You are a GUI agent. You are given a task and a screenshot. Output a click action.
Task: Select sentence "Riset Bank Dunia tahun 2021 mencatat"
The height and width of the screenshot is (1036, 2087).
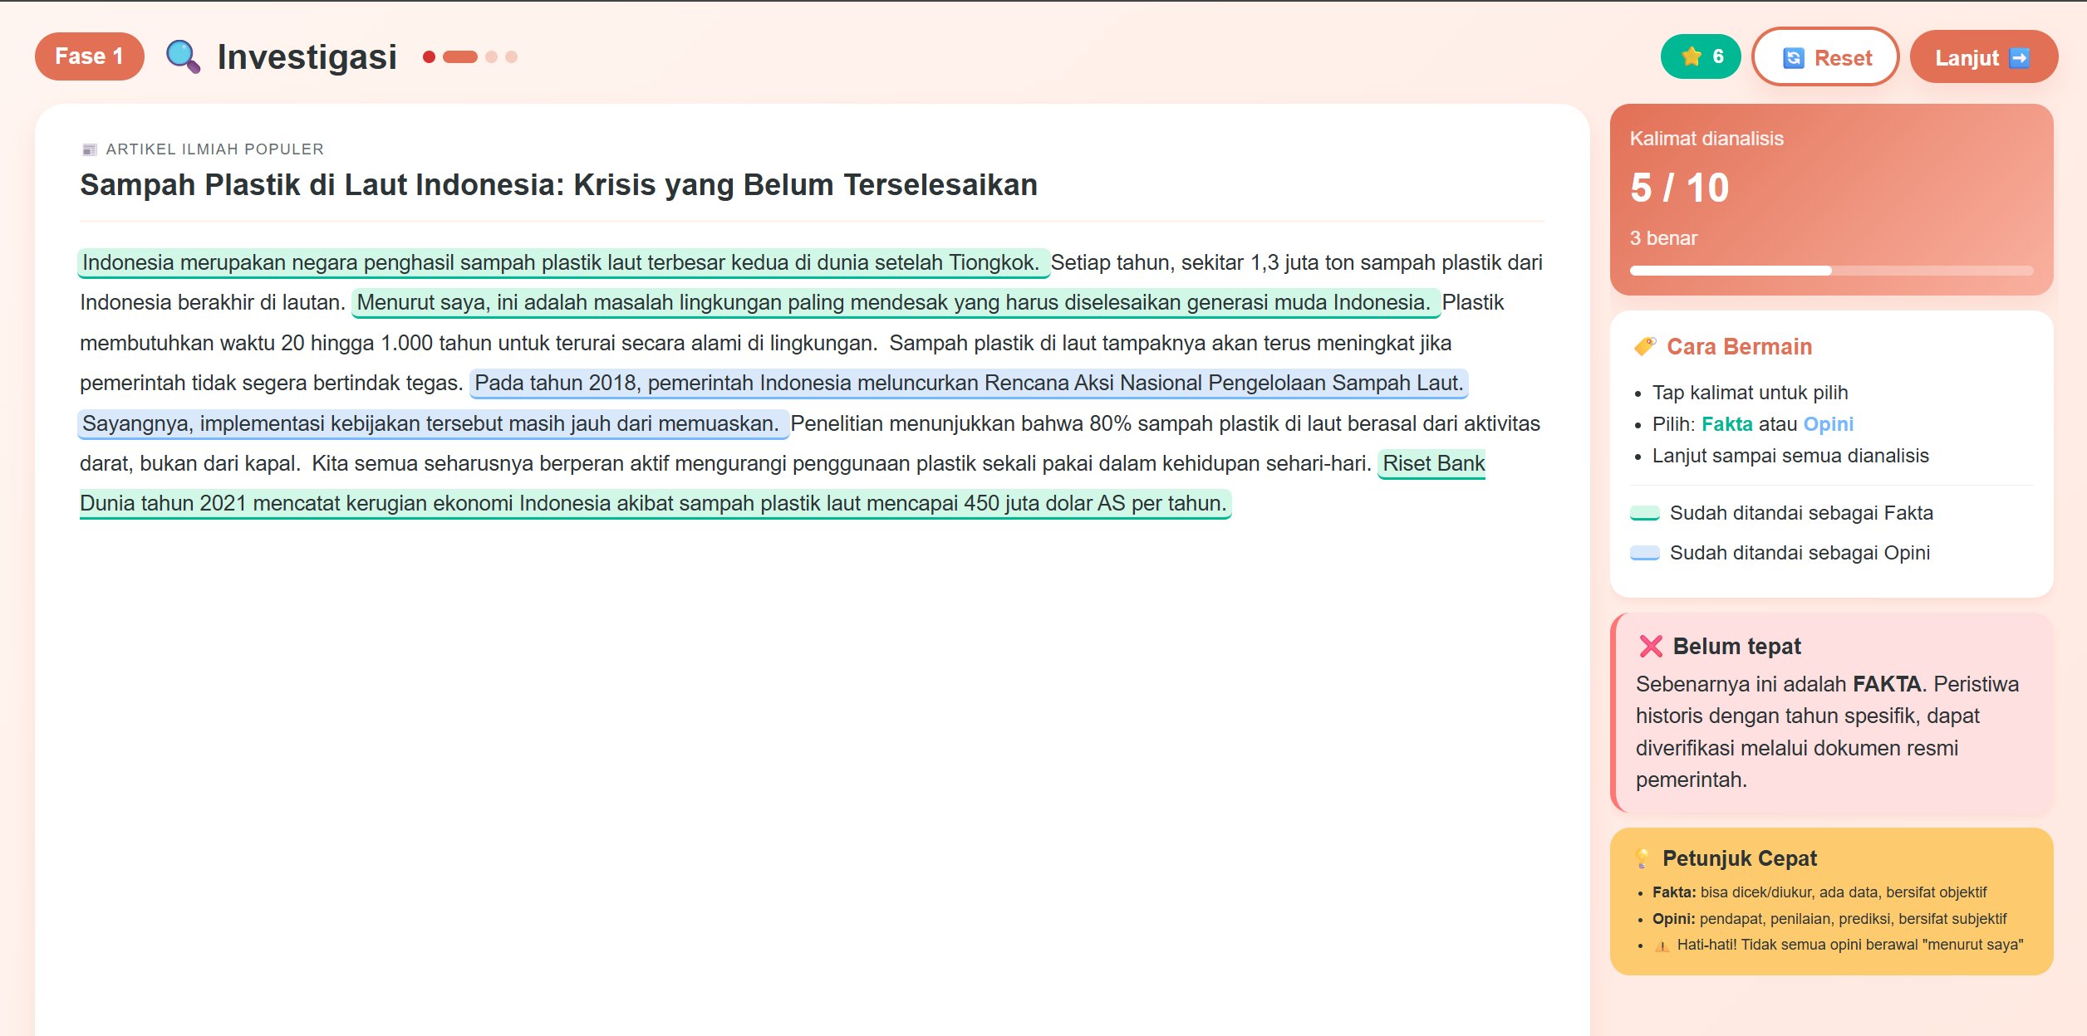(654, 504)
